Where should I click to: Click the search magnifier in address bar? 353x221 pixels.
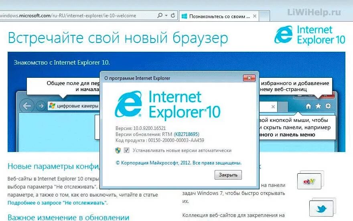tap(160, 16)
